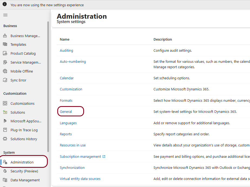
Task: Open the Auto-numbering link
Action: (73, 62)
